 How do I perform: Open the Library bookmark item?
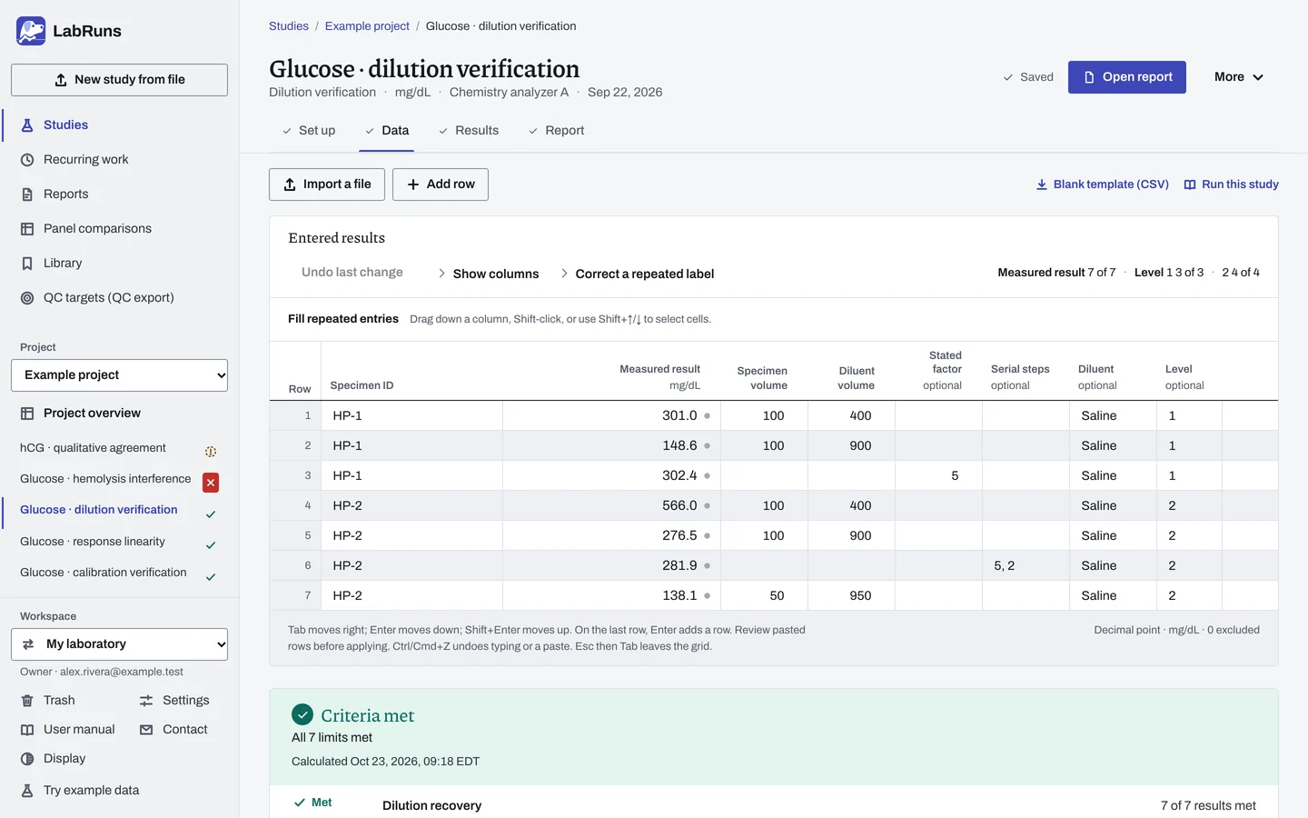click(63, 264)
